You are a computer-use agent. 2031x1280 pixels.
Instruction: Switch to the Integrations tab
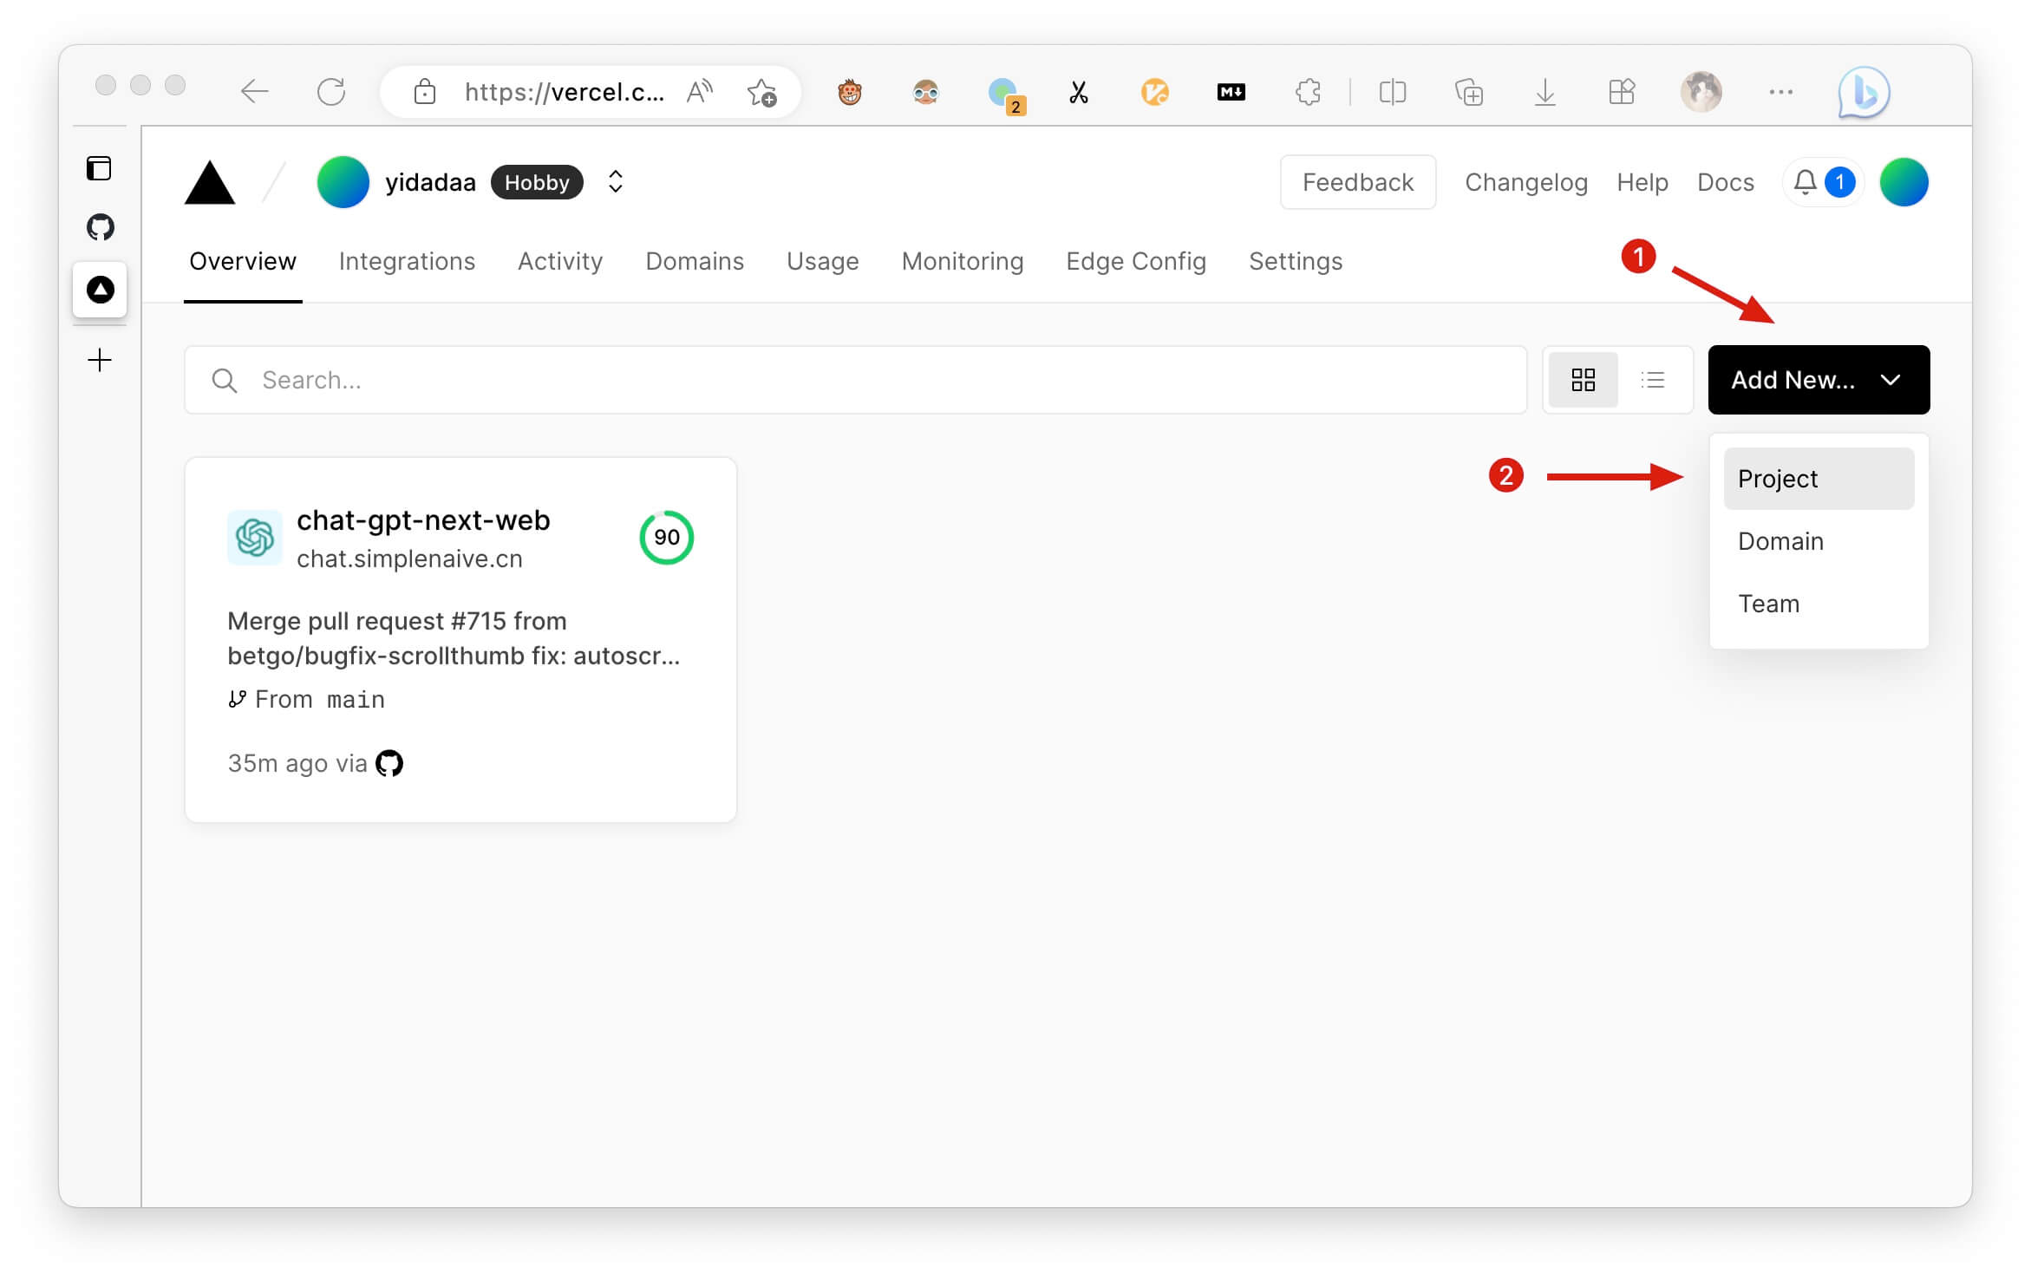(407, 261)
